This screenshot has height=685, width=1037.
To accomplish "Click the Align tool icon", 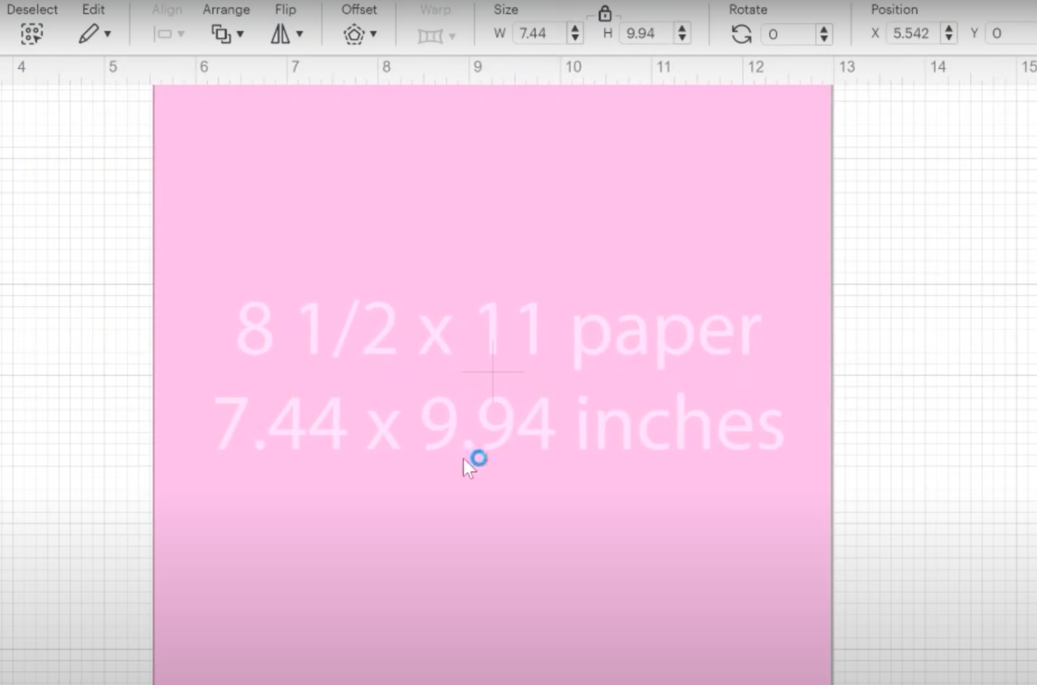I will coord(163,33).
